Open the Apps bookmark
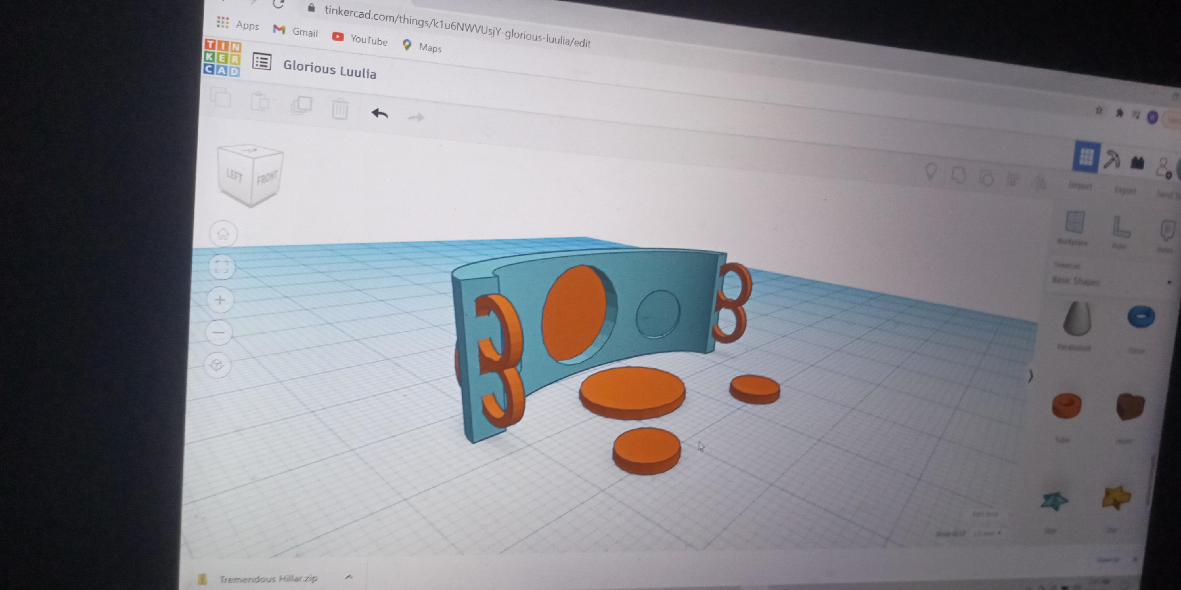Screen dimensions: 1181x590 [238, 24]
